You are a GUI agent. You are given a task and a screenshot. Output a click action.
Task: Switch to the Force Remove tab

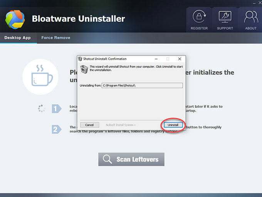55,38
